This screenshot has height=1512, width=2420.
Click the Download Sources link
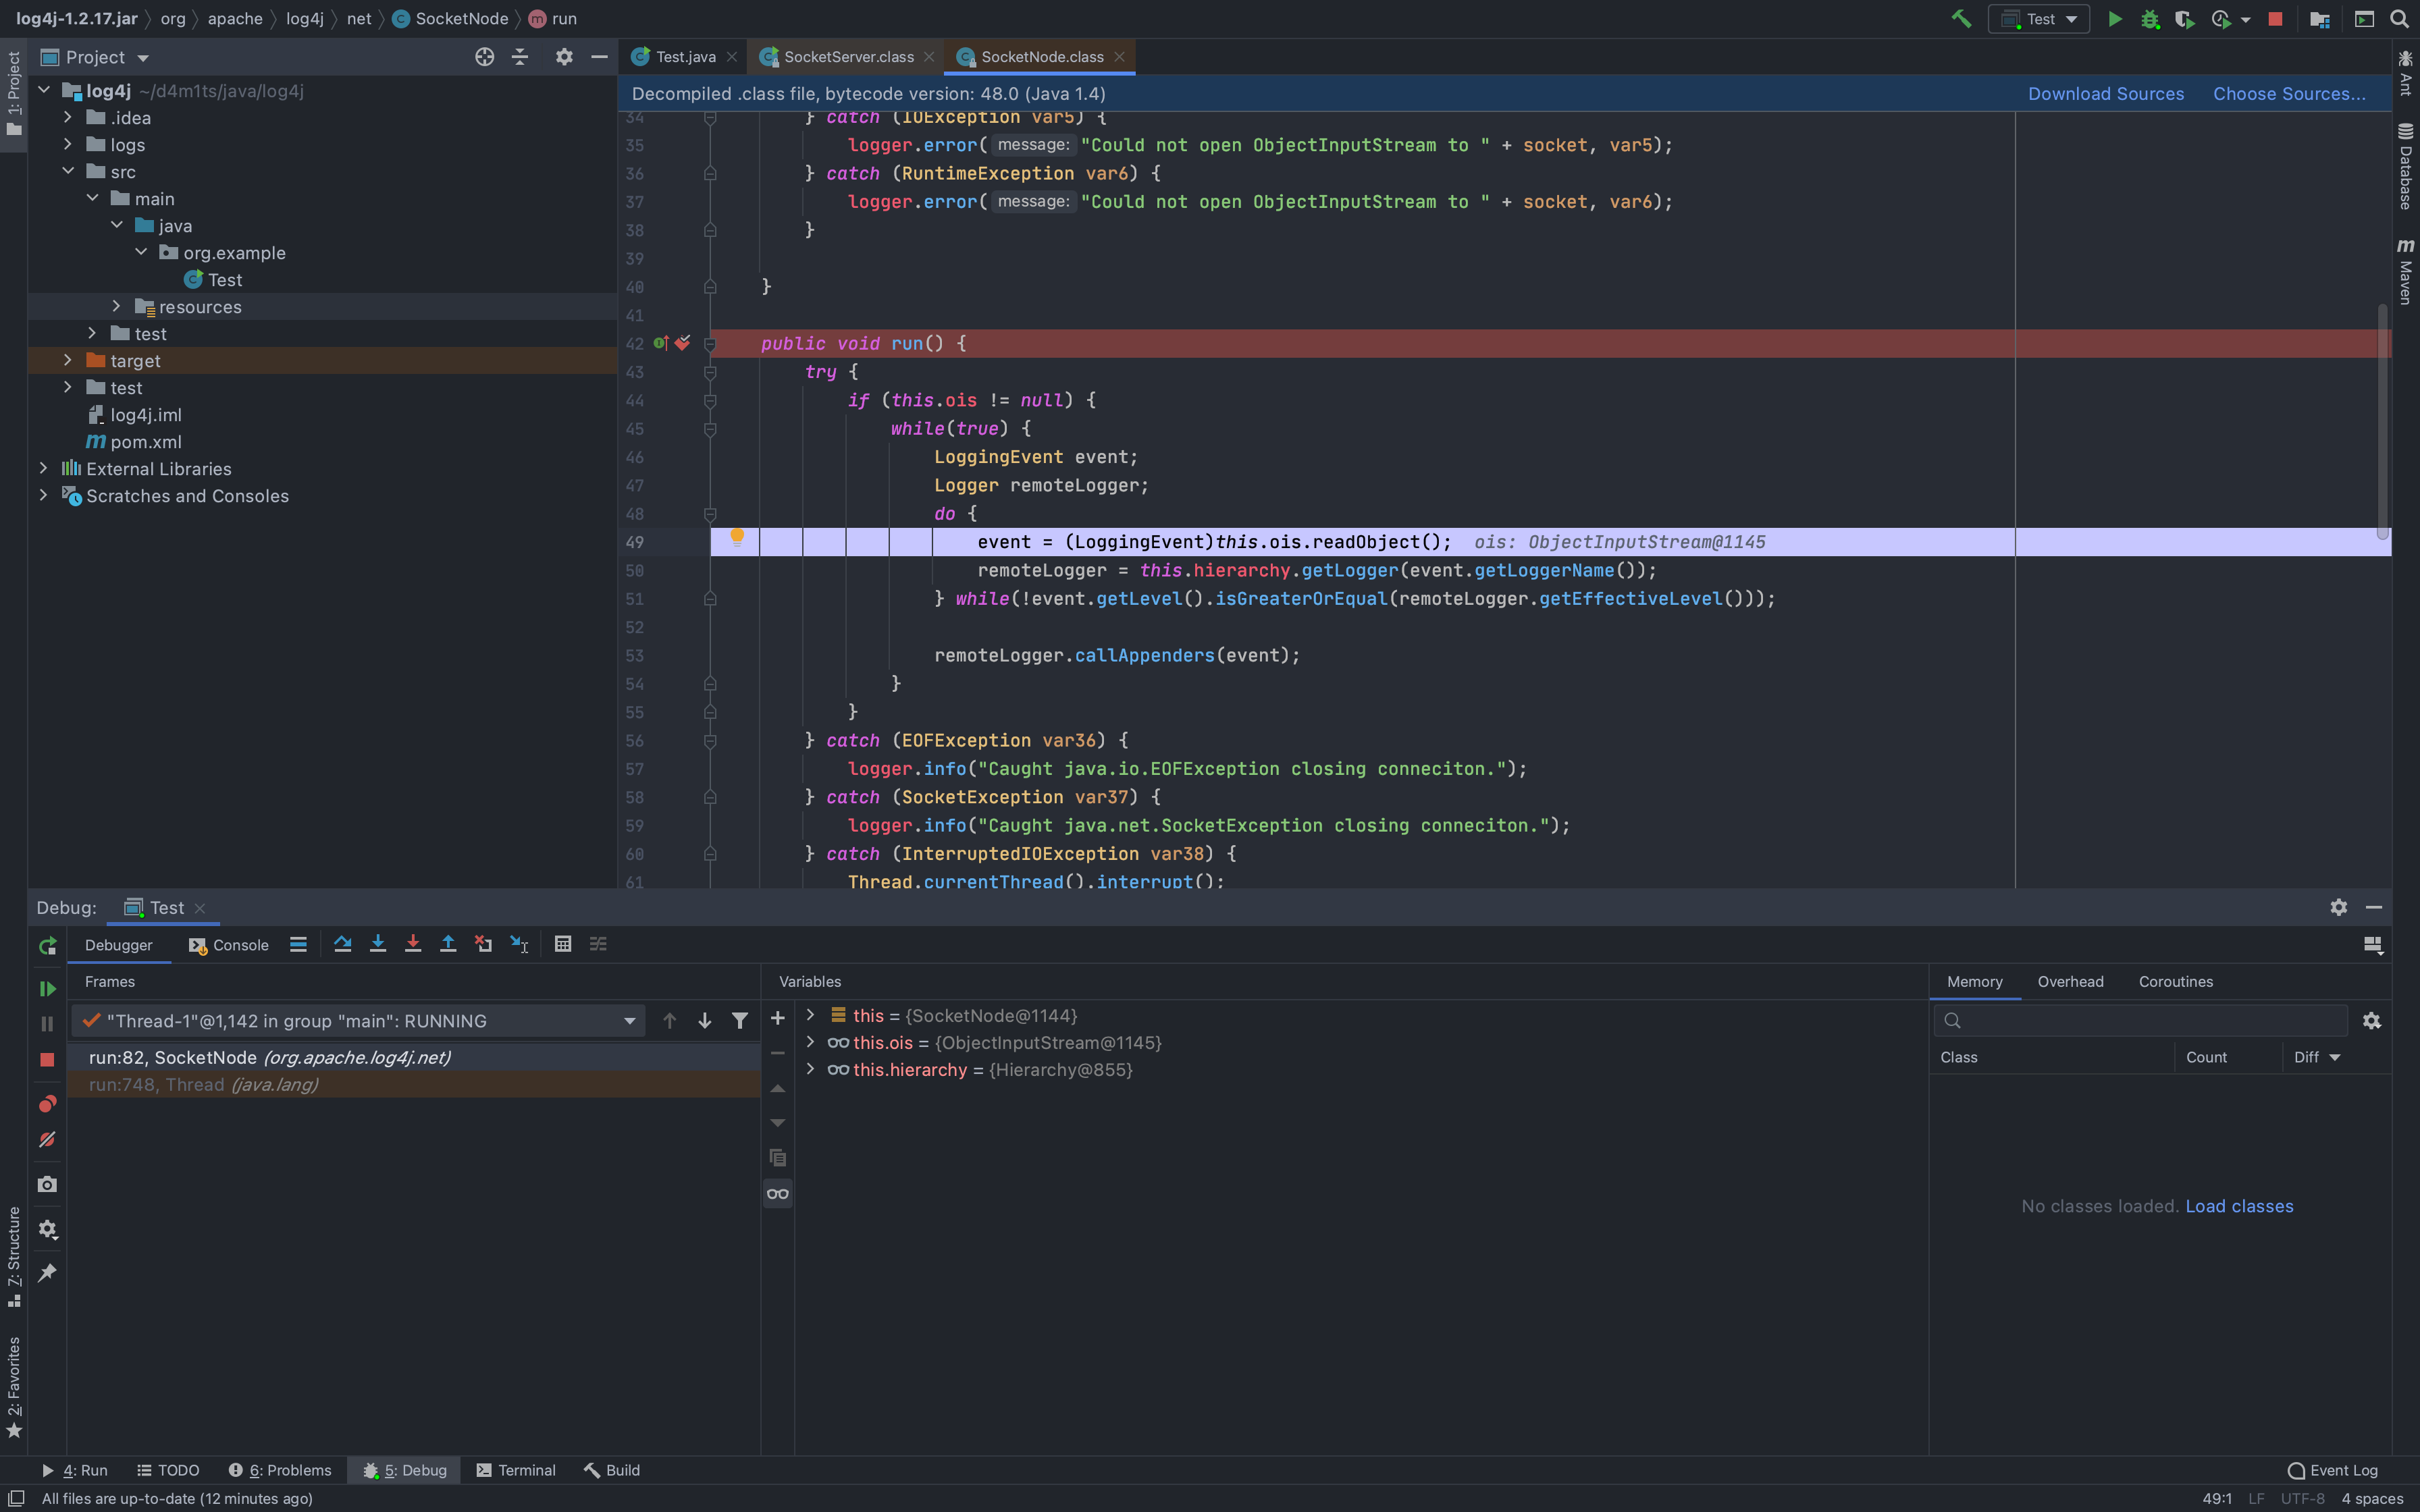(x=2105, y=93)
